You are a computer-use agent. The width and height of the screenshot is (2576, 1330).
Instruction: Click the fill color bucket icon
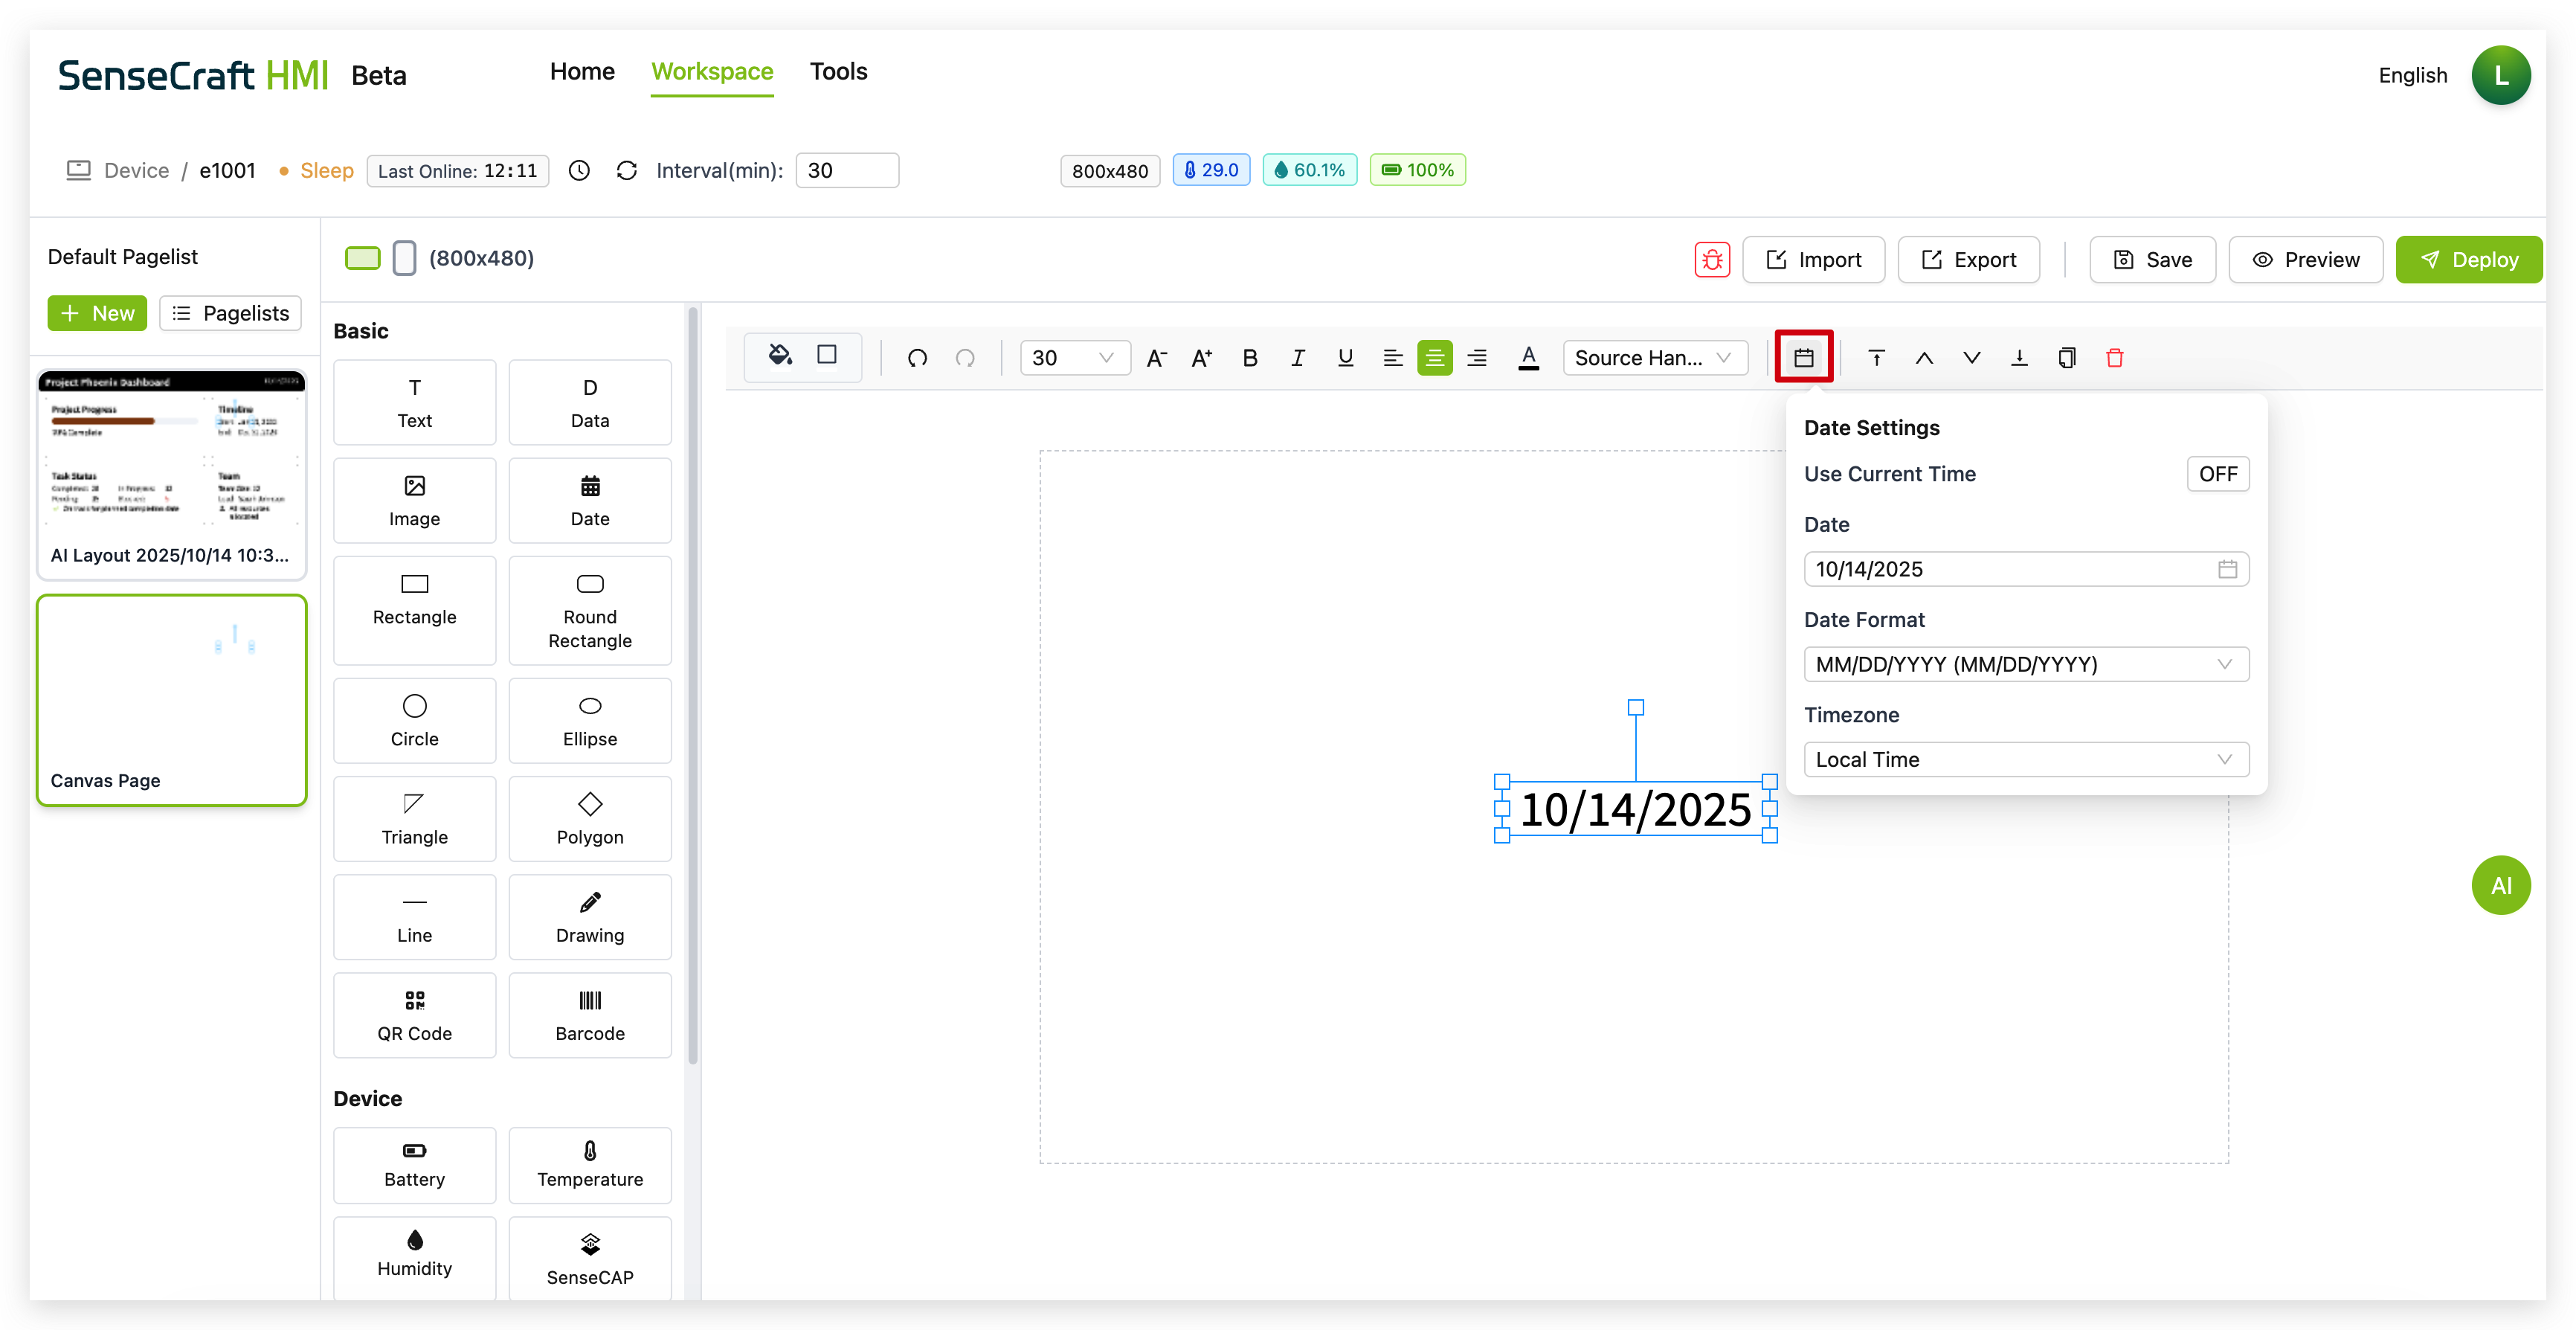pos(779,356)
